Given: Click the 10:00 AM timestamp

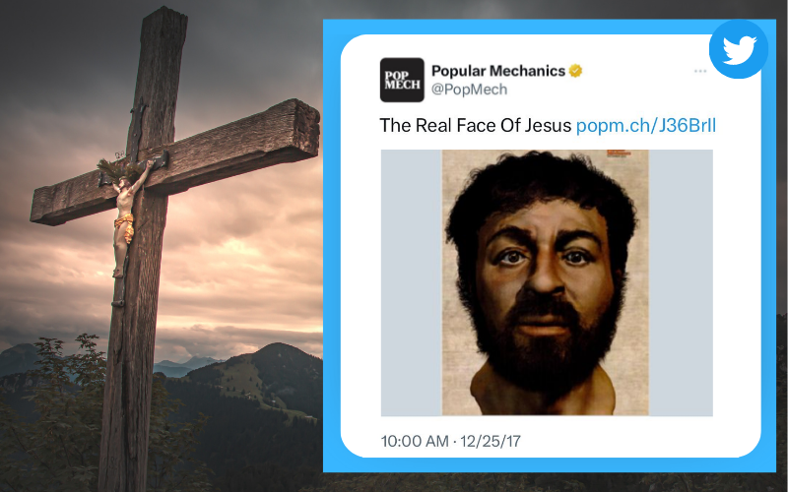Looking at the screenshot, I should (x=415, y=441).
